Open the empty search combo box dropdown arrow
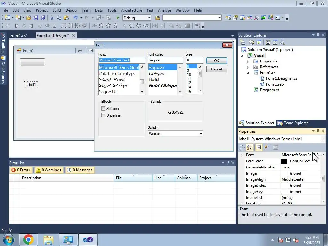This screenshot has width=328, height=246. coord(219,18)
